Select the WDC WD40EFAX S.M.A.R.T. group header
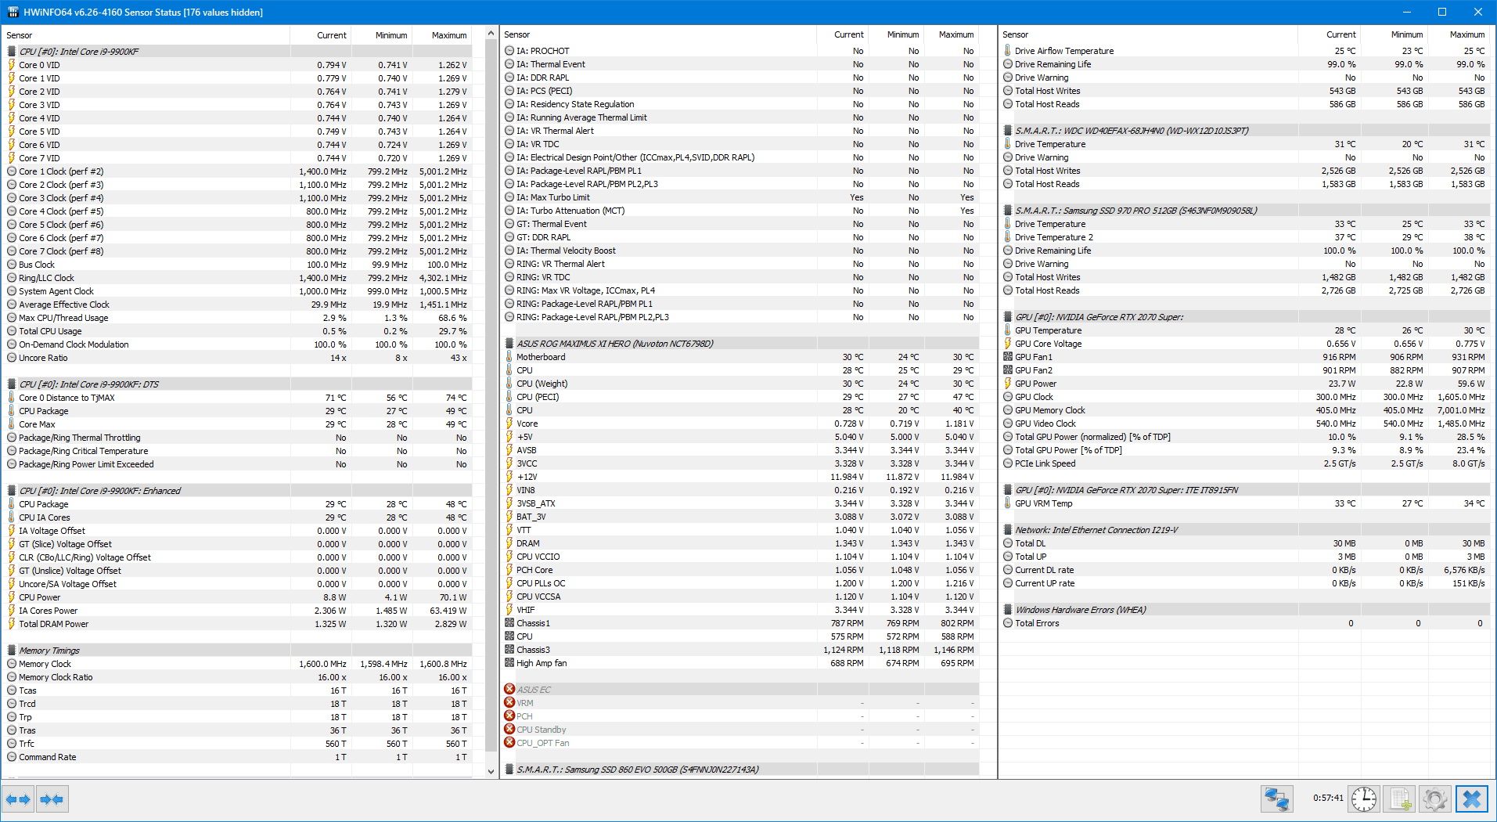 coord(1245,131)
